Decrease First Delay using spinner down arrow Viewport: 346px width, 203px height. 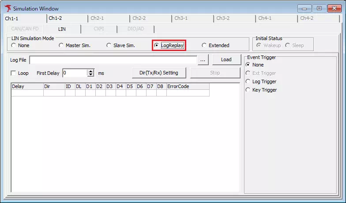click(x=91, y=75)
